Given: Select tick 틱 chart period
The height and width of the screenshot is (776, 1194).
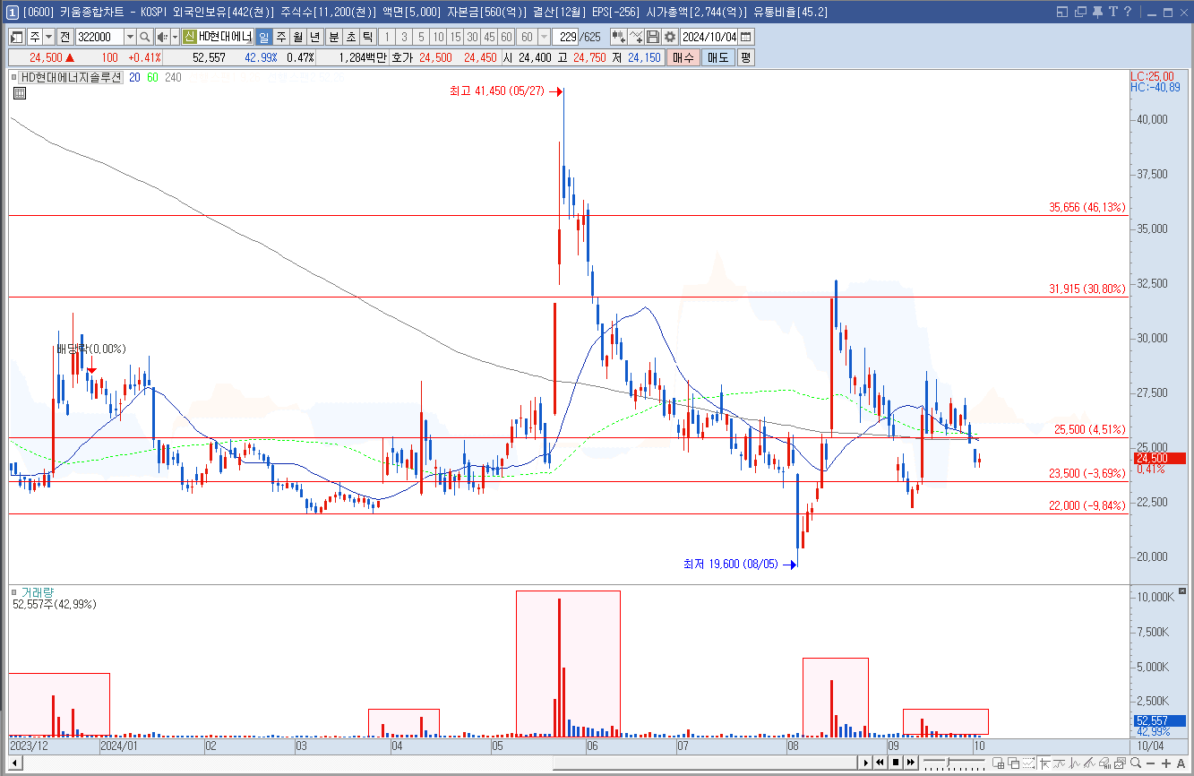Looking at the screenshot, I should [x=367, y=37].
